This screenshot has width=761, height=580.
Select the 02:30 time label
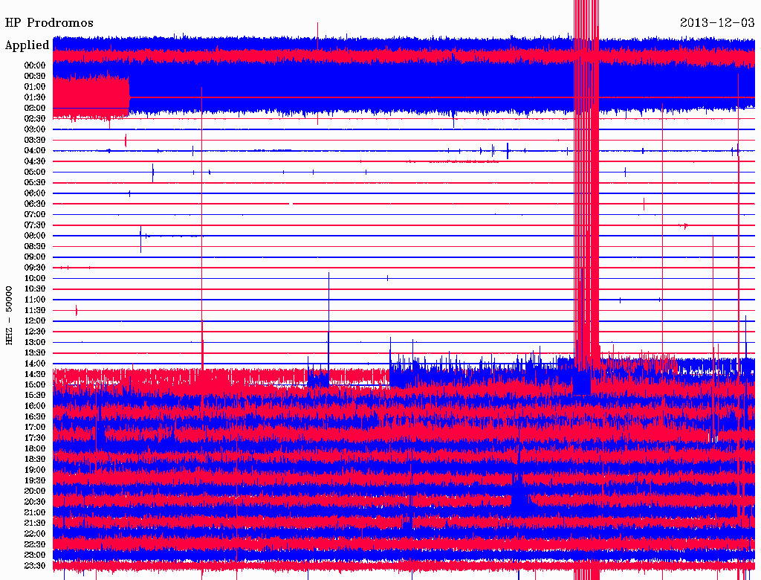click(x=35, y=118)
